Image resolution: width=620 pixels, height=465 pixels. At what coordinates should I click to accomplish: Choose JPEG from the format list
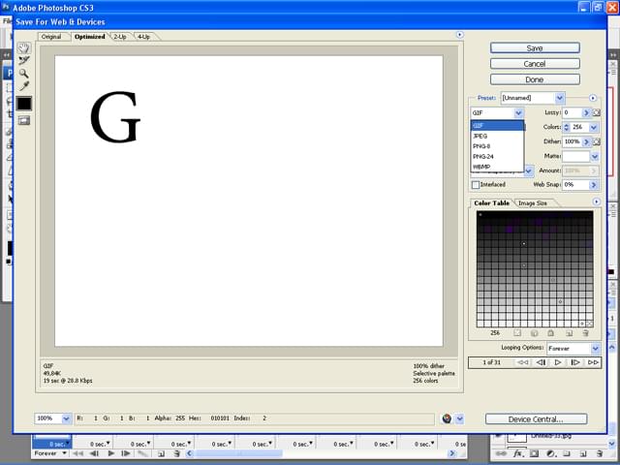pyautogui.click(x=497, y=136)
